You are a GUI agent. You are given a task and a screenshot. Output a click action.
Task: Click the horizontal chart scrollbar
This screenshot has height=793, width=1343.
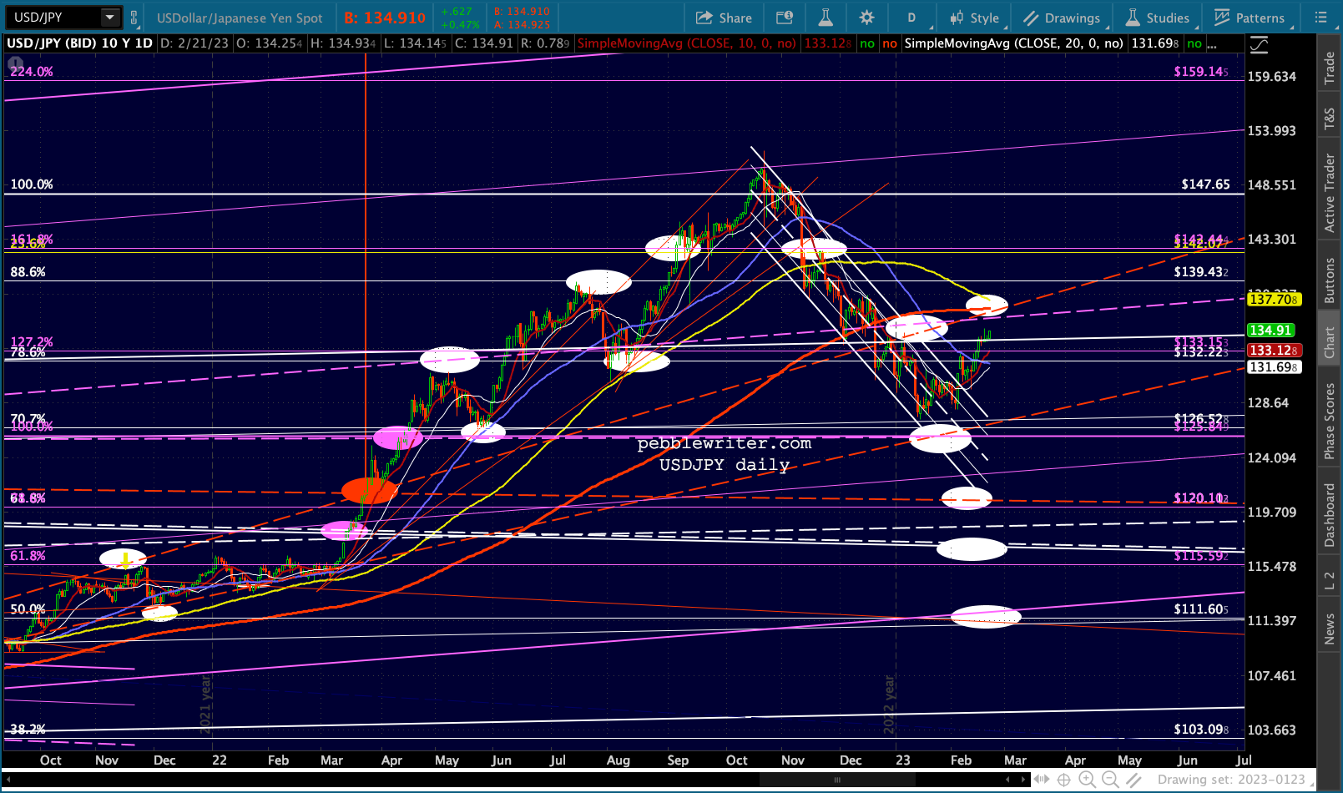pos(513,780)
